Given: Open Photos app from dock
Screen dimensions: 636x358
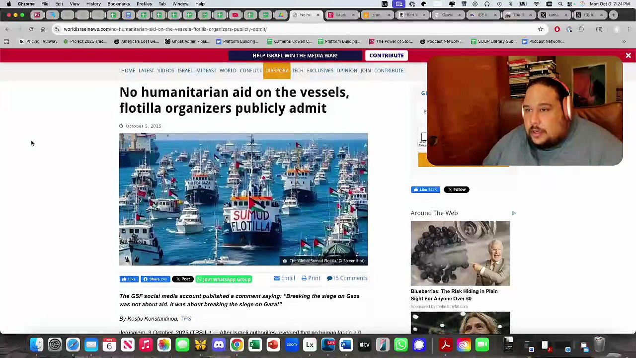Looking at the screenshot, I should tap(164, 345).
